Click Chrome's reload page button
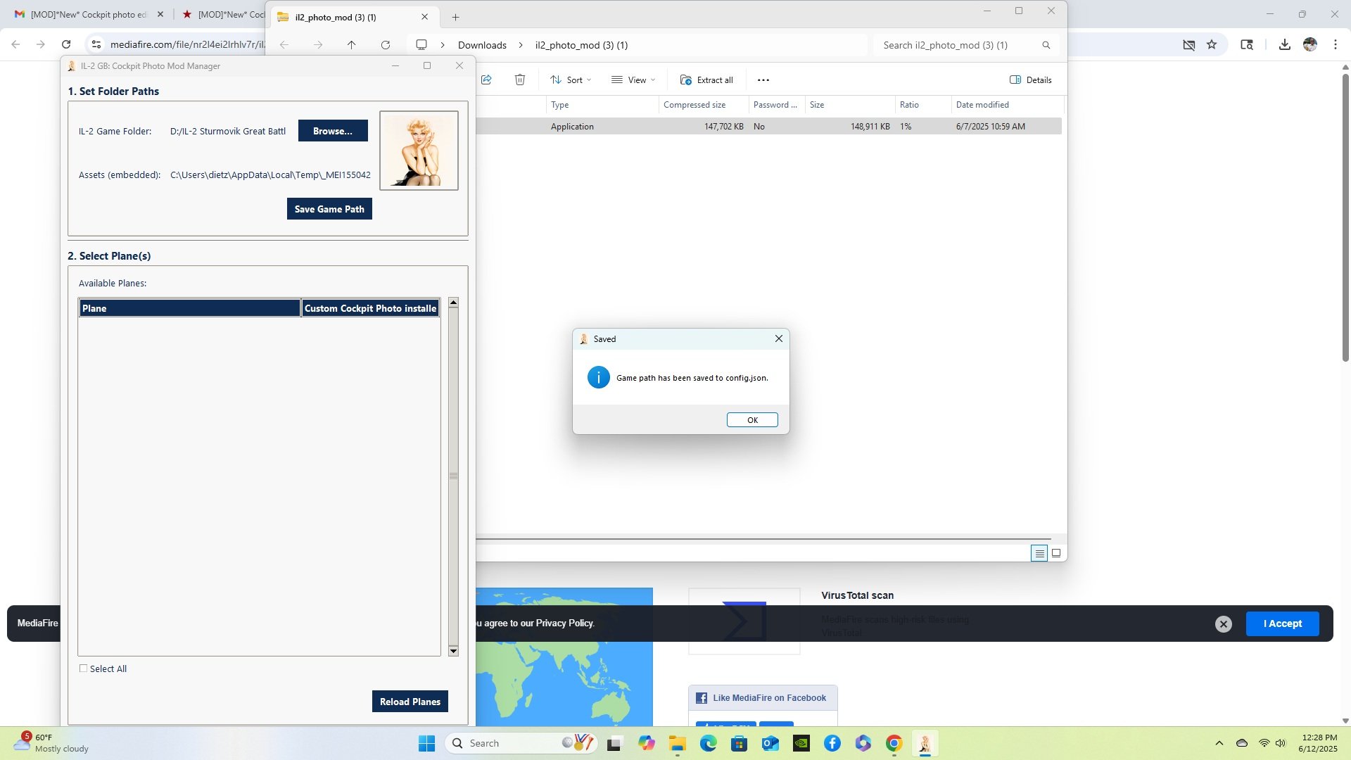 pyautogui.click(x=66, y=44)
